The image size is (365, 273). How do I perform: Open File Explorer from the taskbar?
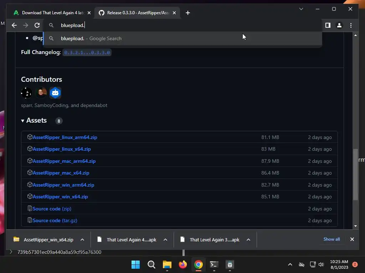167,264
